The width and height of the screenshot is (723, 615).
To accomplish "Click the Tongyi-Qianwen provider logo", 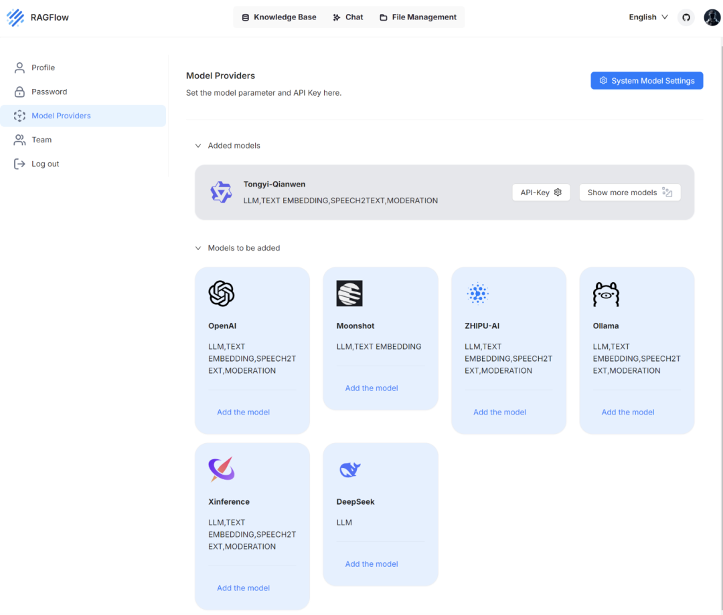I will pos(222,192).
